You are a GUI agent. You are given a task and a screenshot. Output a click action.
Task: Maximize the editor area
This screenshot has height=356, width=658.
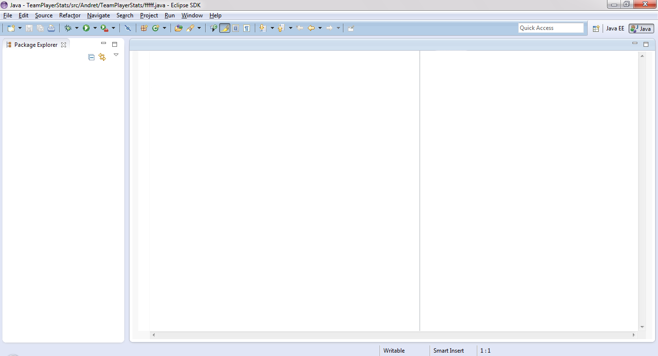646,44
